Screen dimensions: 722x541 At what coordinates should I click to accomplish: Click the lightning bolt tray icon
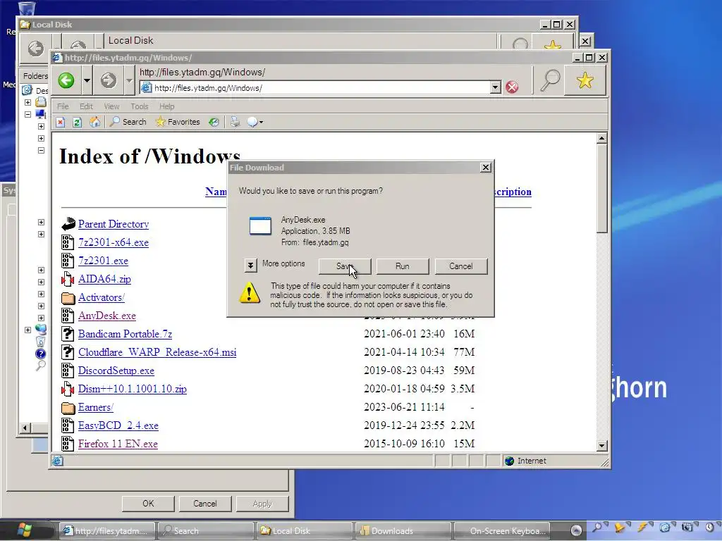click(x=643, y=528)
